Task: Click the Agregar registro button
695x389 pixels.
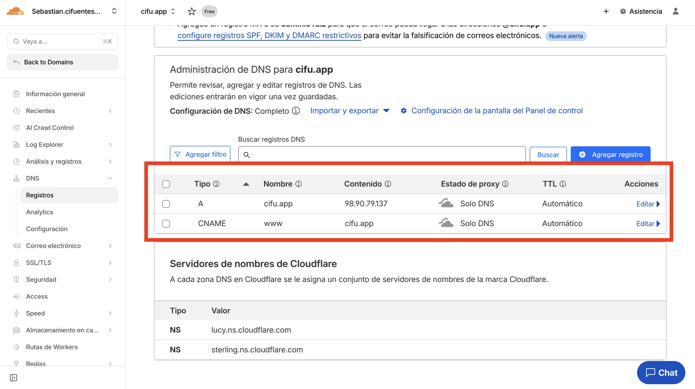Action: (x=610, y=154)
